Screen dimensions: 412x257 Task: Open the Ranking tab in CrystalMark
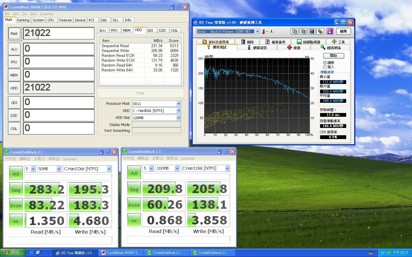click(23, 20)
